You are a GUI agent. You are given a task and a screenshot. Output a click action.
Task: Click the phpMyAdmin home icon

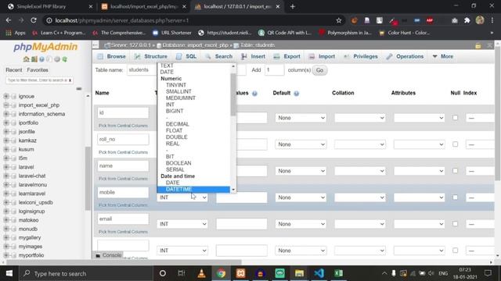pyautogui.click(x=26, y=59)
